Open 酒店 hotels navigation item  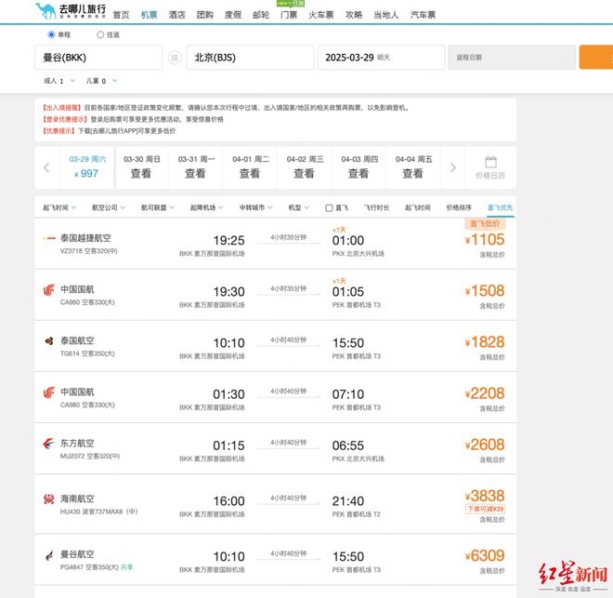coord(176,15)
